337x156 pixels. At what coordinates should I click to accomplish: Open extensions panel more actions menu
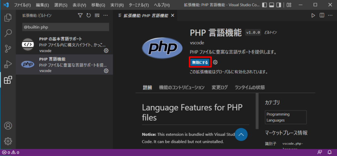[x=105, y=15]
